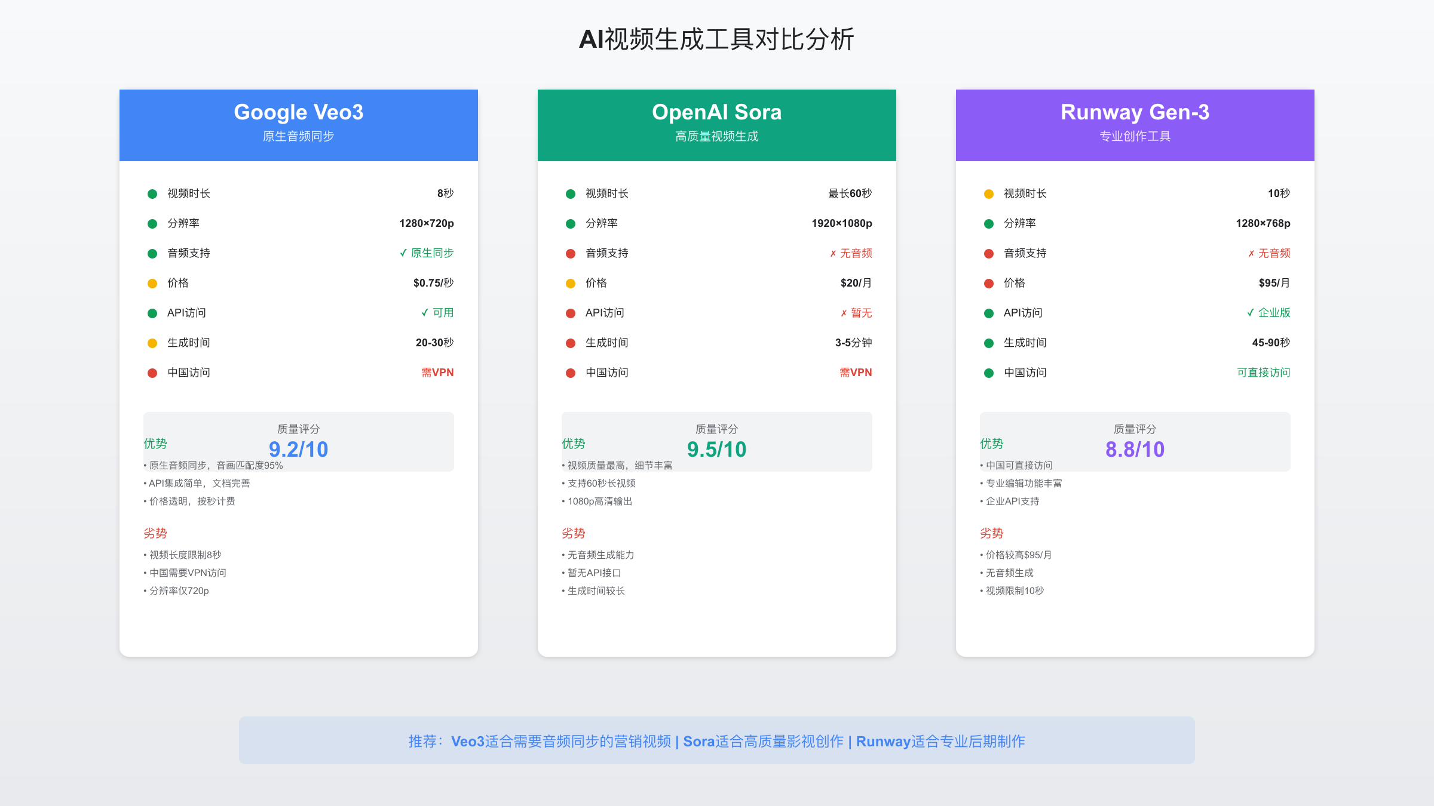Click the green dot beside Runway 生成时间
Viewport: 1434px width, 806px height.
point(989,343)
